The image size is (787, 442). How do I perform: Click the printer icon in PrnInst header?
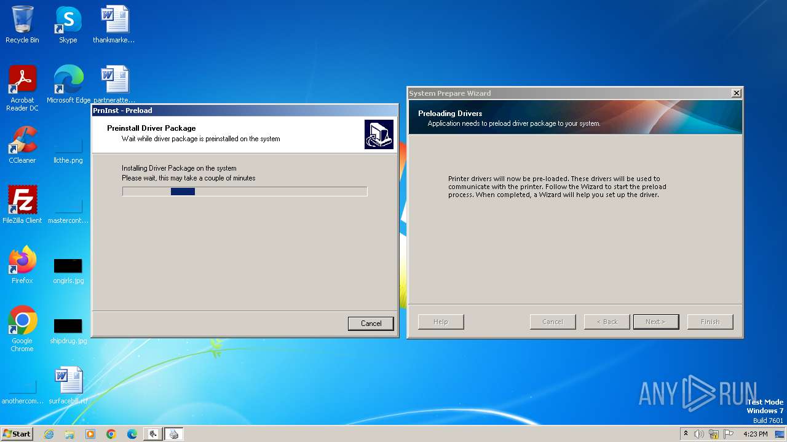click(379, 134)
